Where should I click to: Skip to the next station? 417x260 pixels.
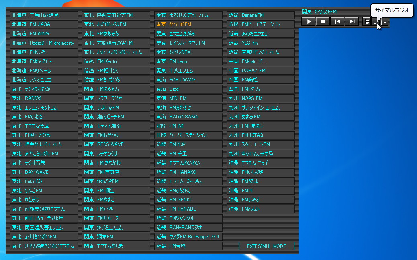(352, 22)
